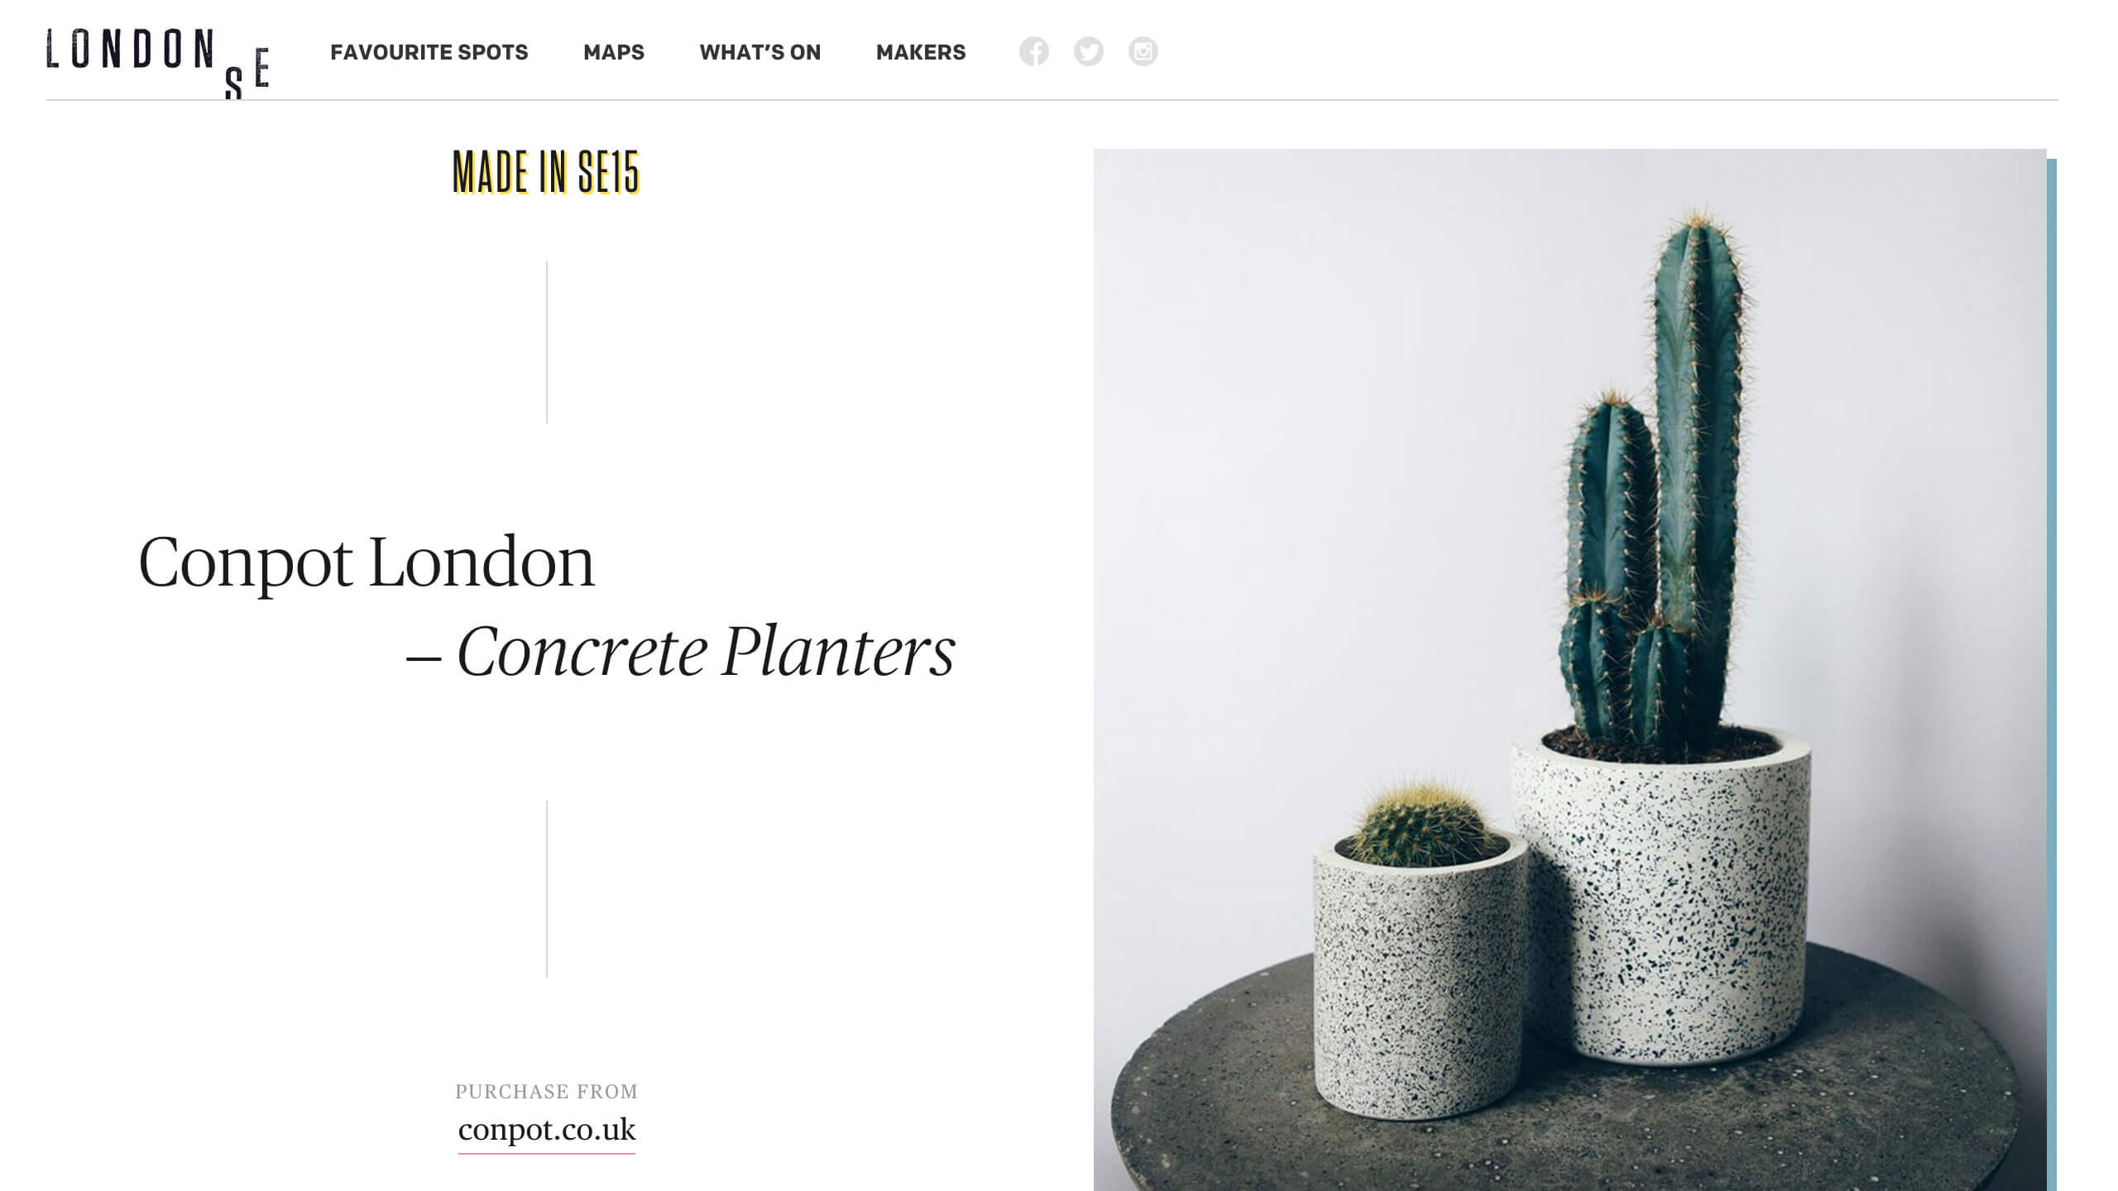Go to the Maps page
The height and width of the screenshot is (1191, 2118).
coord(613,52)
